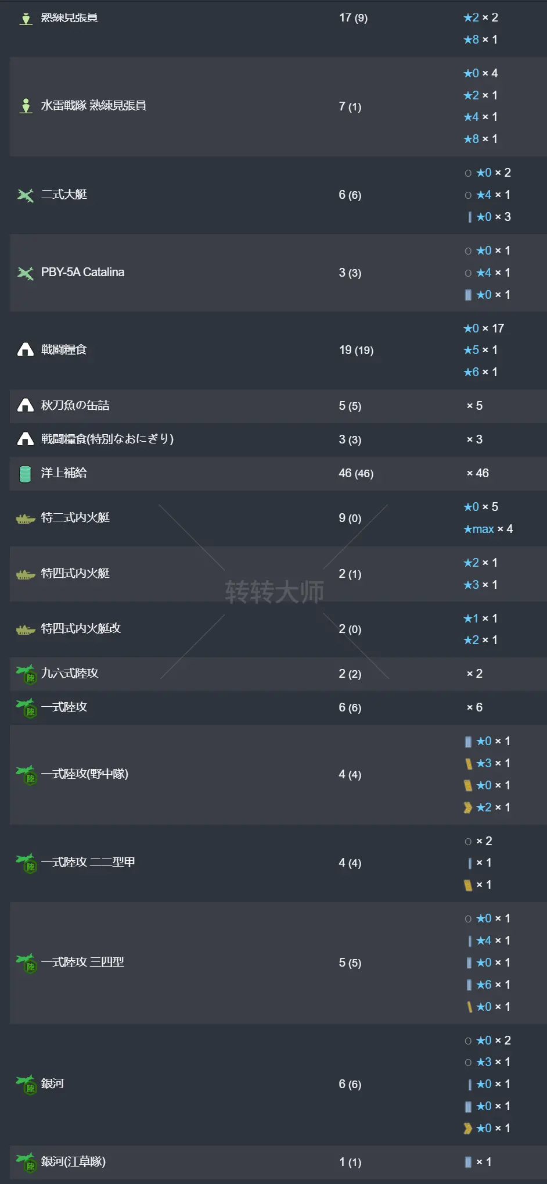Click the 銀河 equipment name

(52, 1083)
